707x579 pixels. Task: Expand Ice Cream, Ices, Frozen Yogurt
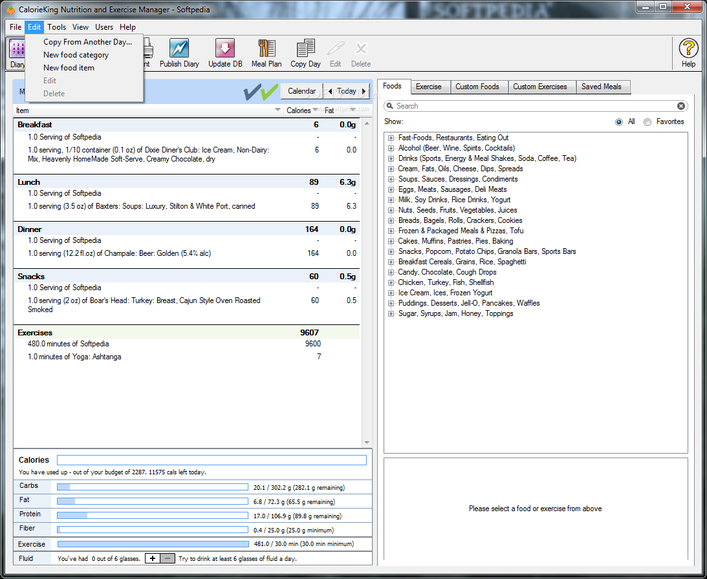tap(391, 293)
